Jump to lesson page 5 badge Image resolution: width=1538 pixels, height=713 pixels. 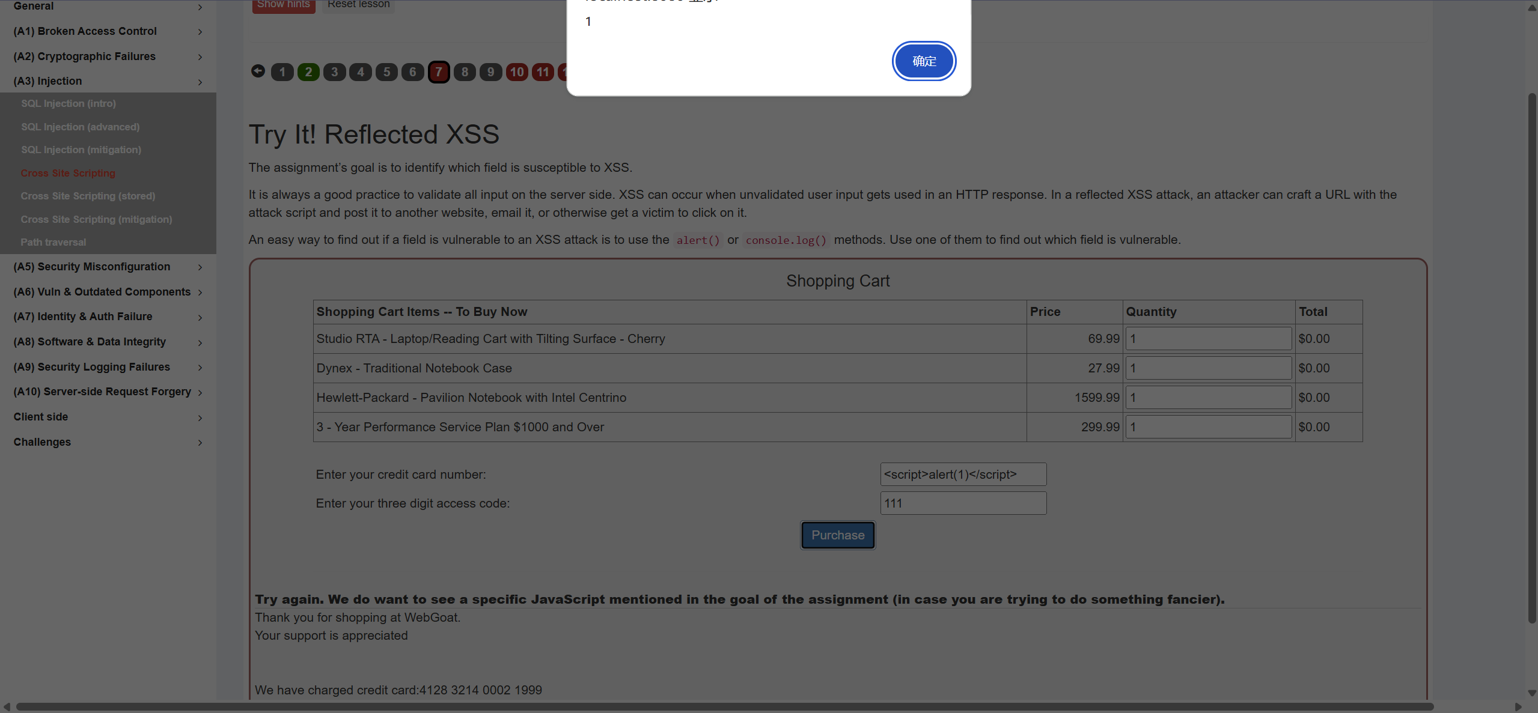386,72
